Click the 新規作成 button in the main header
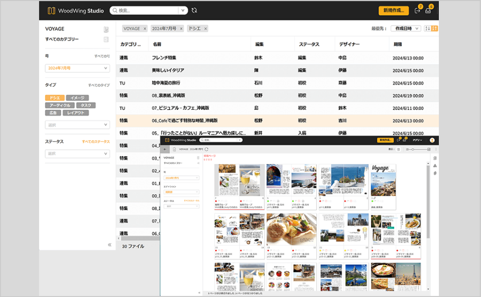The image size is (481, 297). 393,10
